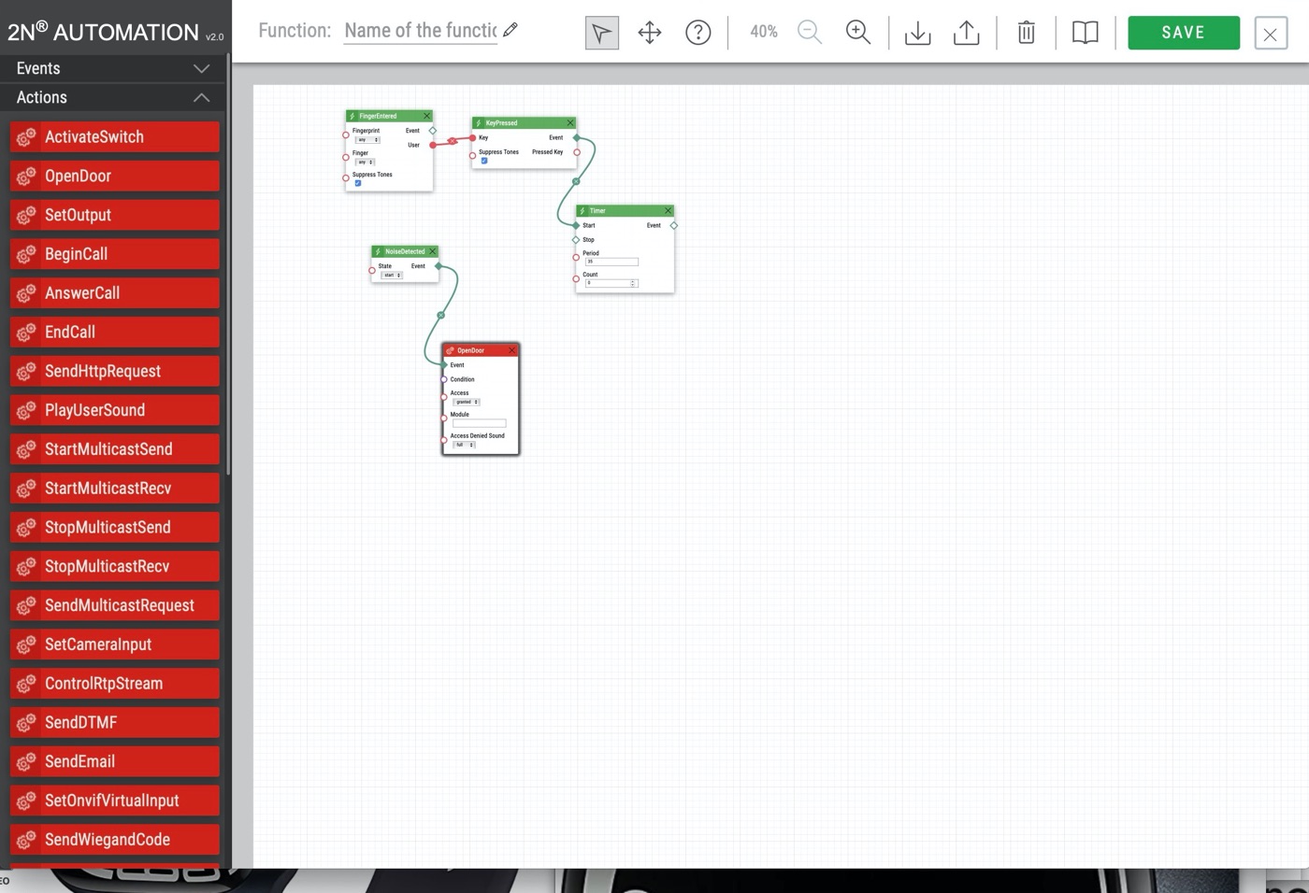Viewport: 1309px width, 893px height.
Task: Zoom in on the canvas
Action: (858, 33)
